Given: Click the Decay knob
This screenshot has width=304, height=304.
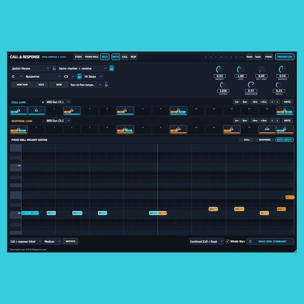Looking at the screenshot, I should click(278, 85).
